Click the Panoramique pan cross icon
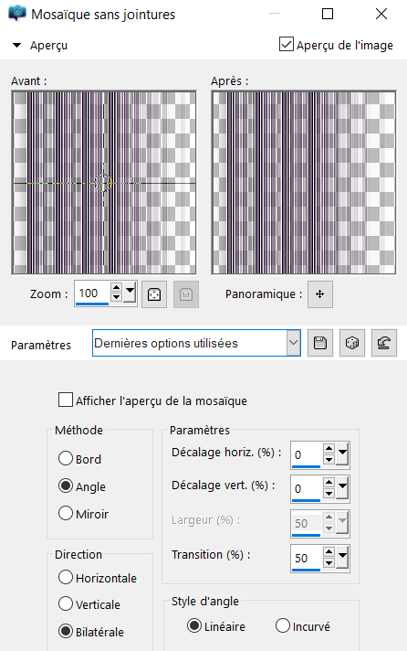Screen dimensions: 407x651 click(320, 294)
